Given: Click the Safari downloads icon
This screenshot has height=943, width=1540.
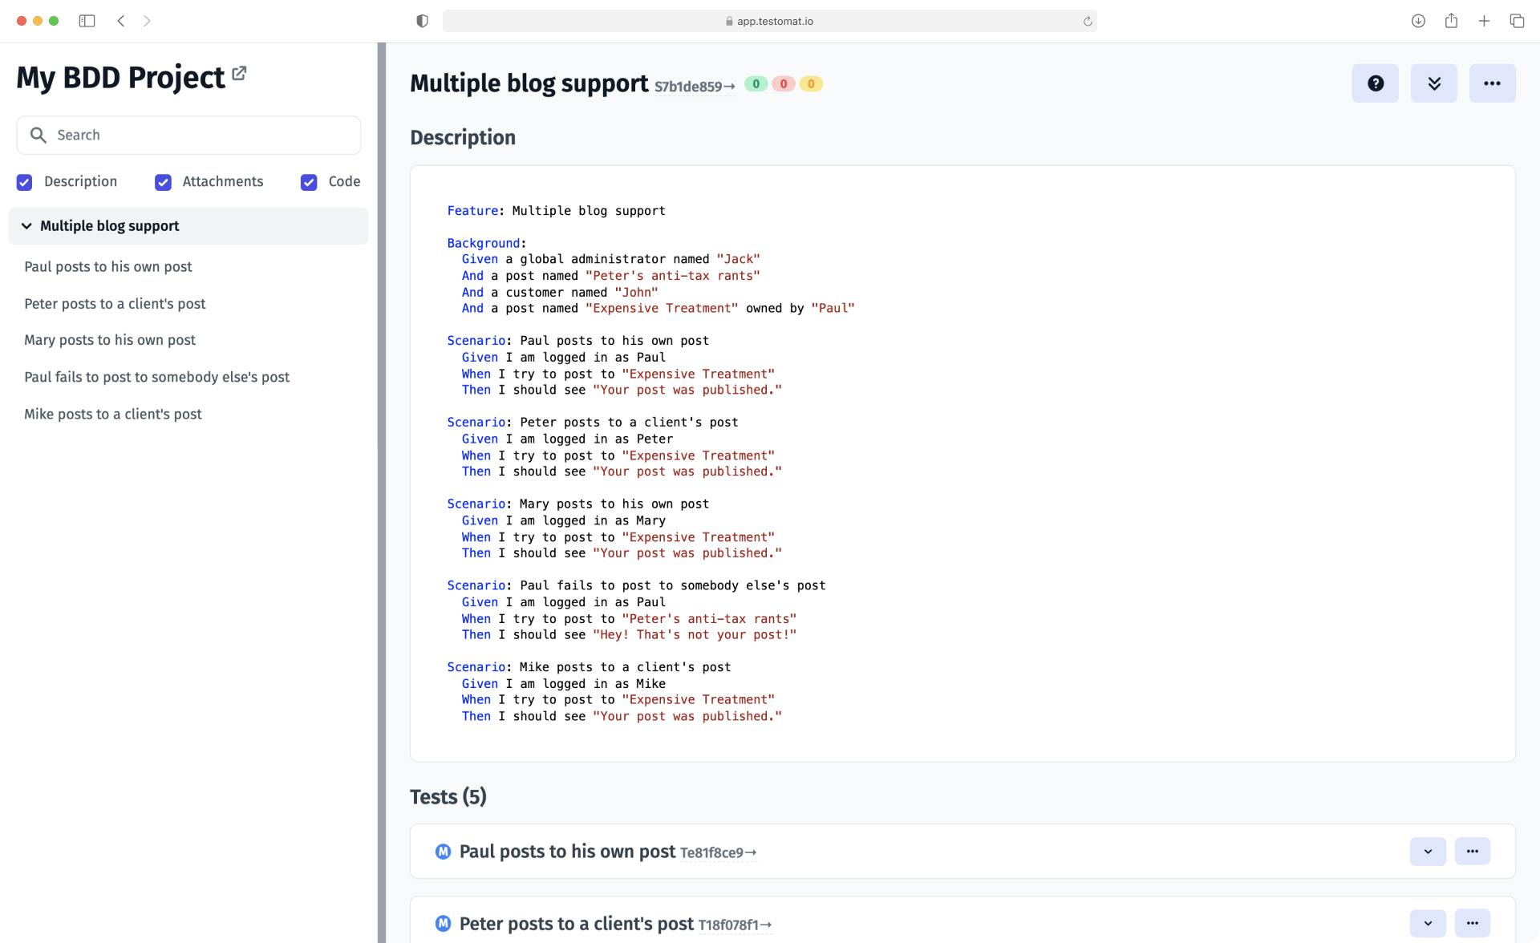Looking at the screenshot, I should [1418, 21].
